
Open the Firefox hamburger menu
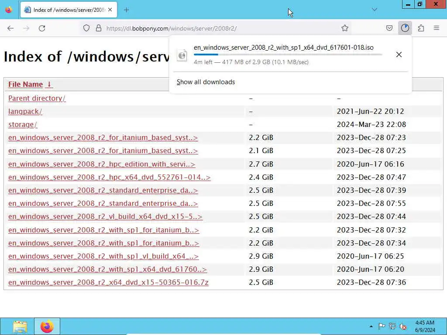point(437,28)
